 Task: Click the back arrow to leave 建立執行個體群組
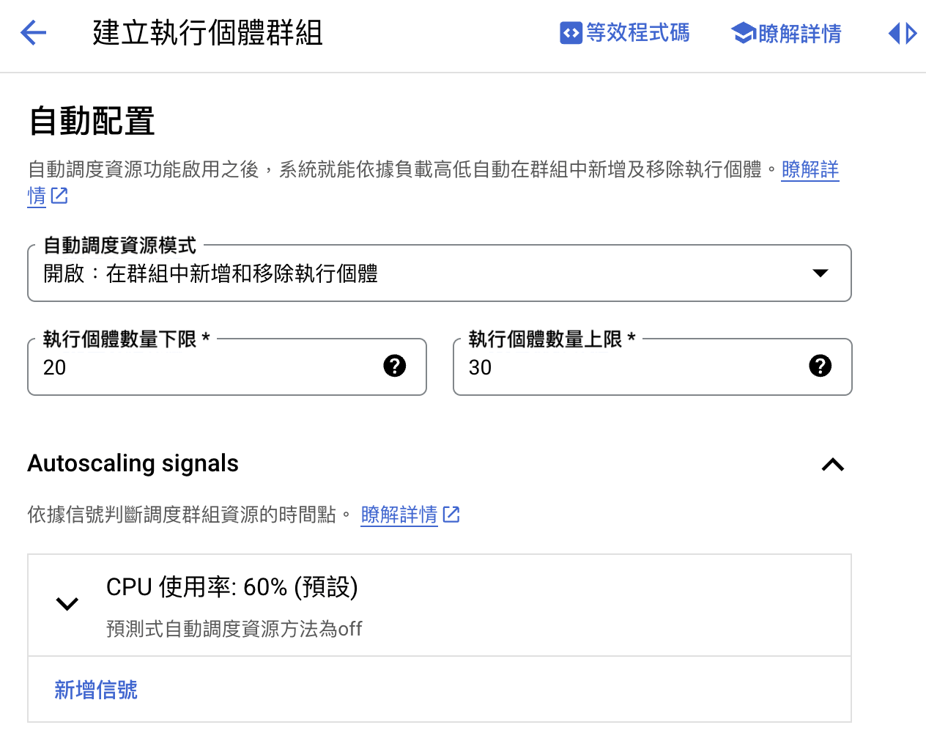click(33, 33)
